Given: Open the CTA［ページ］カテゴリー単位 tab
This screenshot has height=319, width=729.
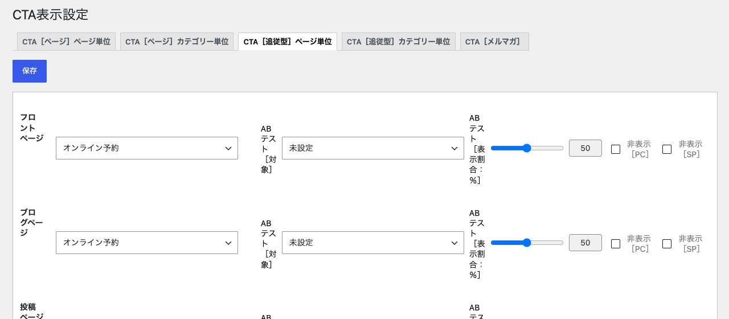Looking at the screenshot, I should click(177, 42).
